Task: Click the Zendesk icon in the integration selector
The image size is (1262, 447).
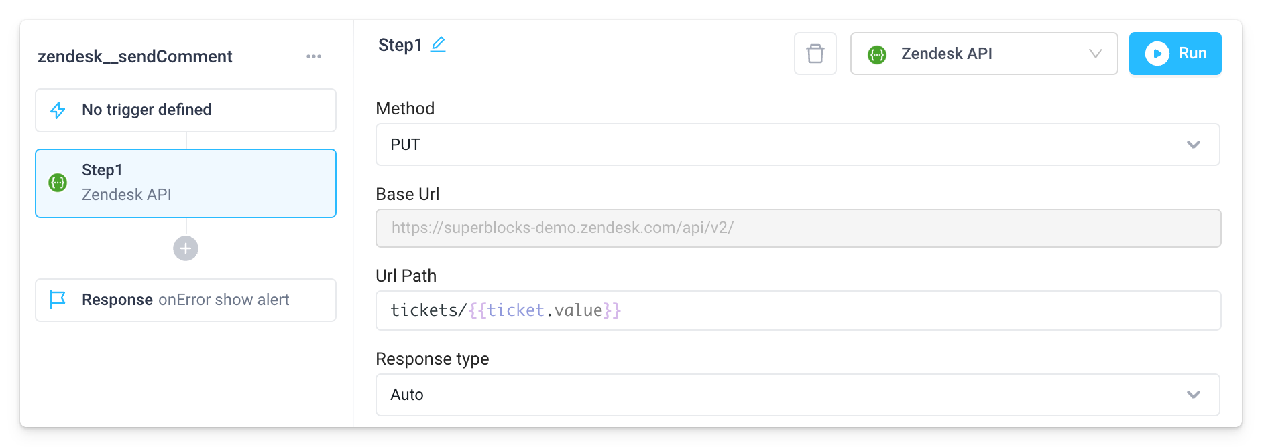Action: pos(878,54)
